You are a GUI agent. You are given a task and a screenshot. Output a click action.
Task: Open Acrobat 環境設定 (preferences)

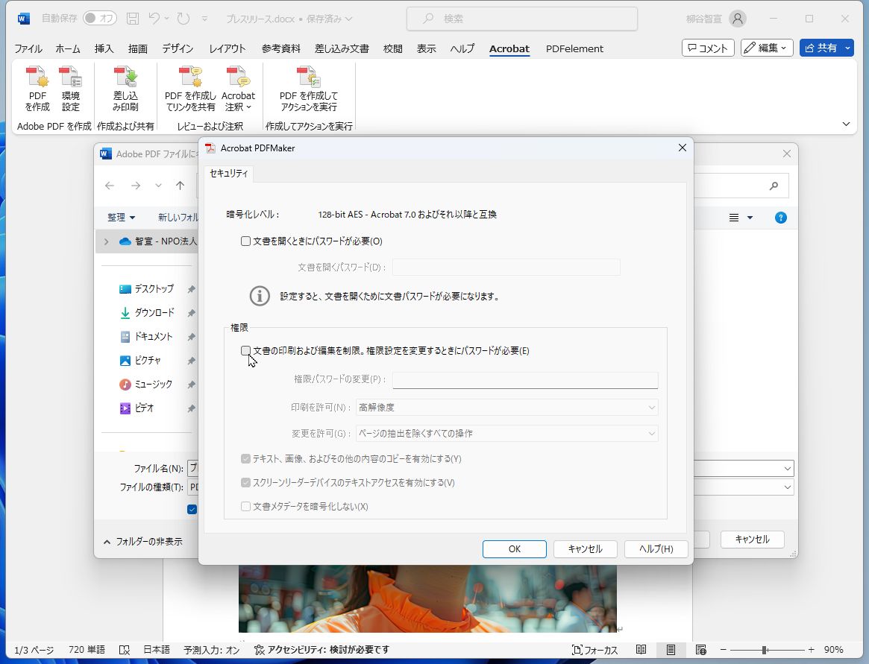[72, 89]
